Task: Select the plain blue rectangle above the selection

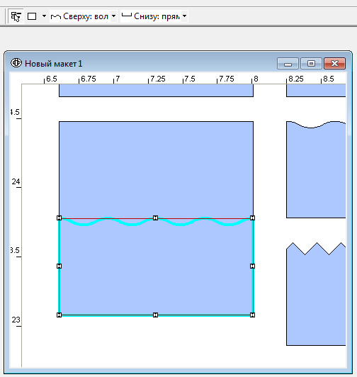Action: tap(156, 169)
